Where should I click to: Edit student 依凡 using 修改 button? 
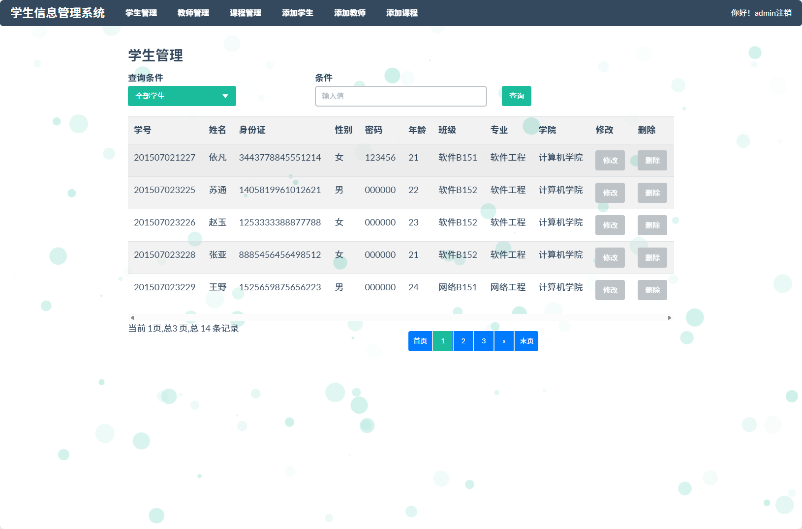tap(610, 160)
